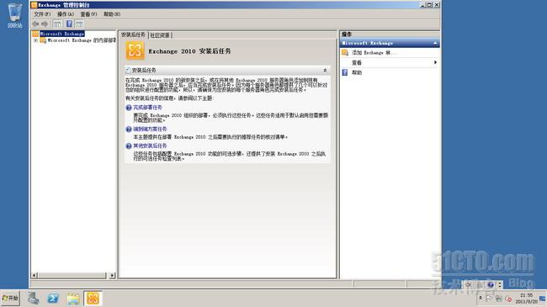Click 帮助 in the actions pane
The height and width of the screenshot is (307, 547).
tap(357, 72)
